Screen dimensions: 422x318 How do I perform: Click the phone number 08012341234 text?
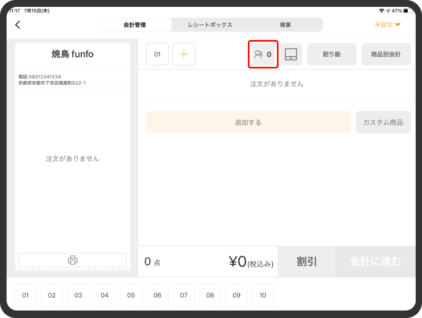point(45,77)
